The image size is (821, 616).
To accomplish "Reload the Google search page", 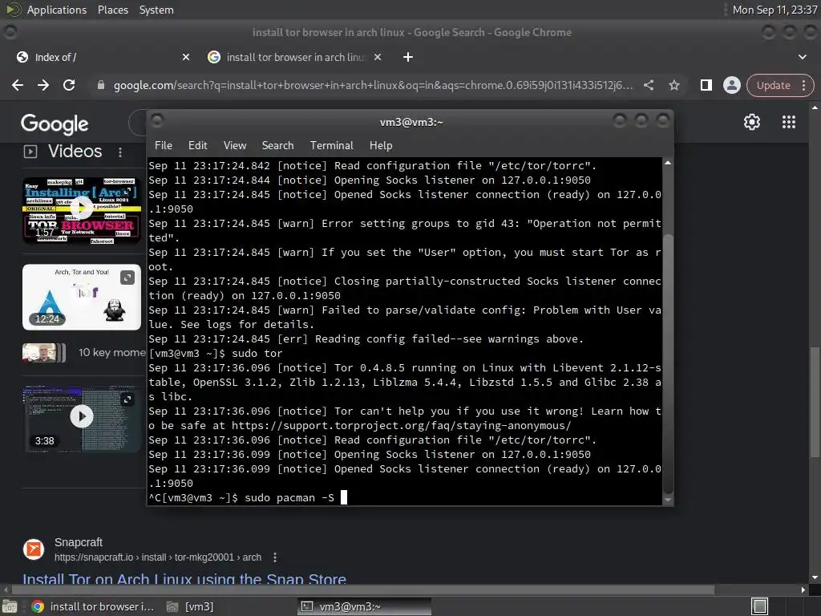I will point(69,85).
